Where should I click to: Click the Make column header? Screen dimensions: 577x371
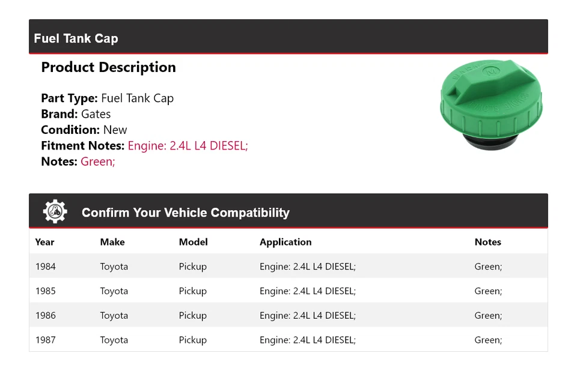pos(112,242)
